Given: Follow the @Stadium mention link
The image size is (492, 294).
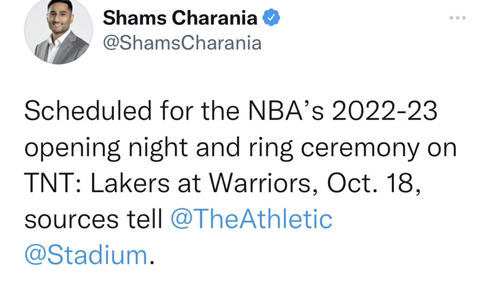Looking at the screenshot, I should pyautogui.click(x=86, y=255).
